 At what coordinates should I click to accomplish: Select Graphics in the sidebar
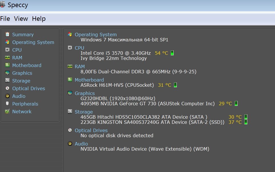pyautogui.click(x=22, y=73)
